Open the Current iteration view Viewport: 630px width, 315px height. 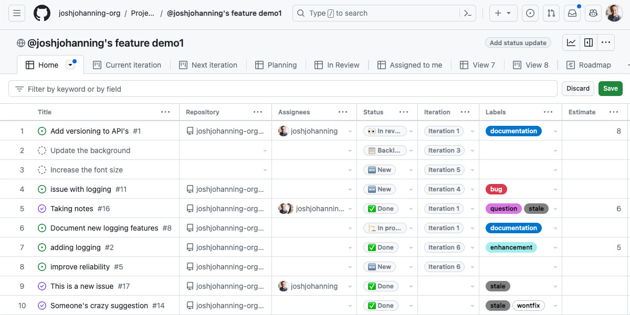127,64
